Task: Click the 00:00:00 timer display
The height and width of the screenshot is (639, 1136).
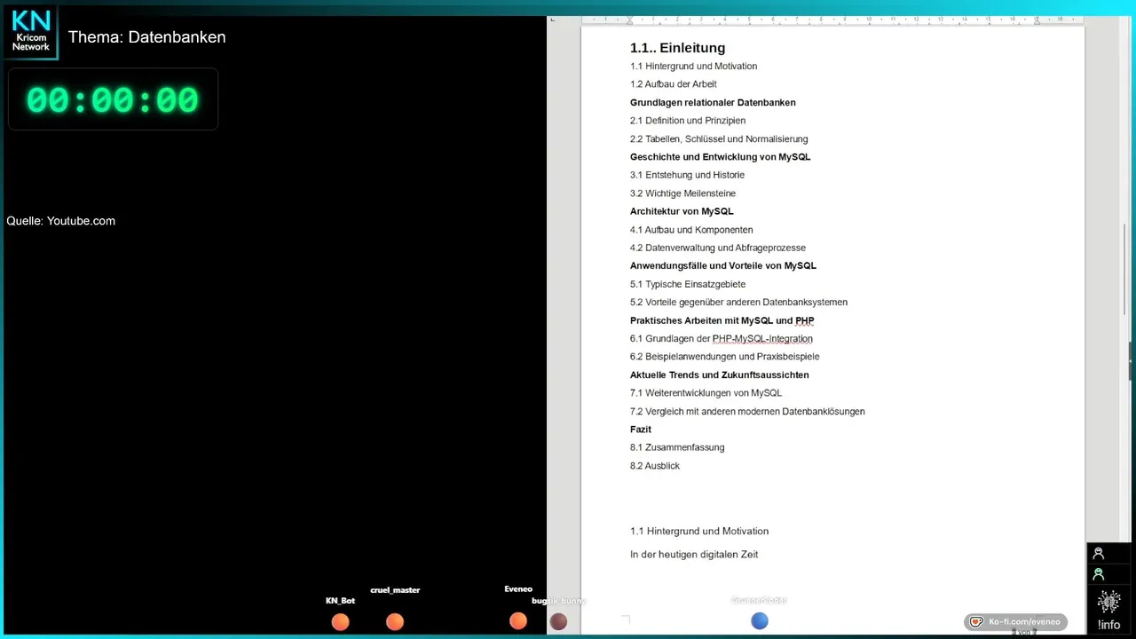Action: (113, 99)
